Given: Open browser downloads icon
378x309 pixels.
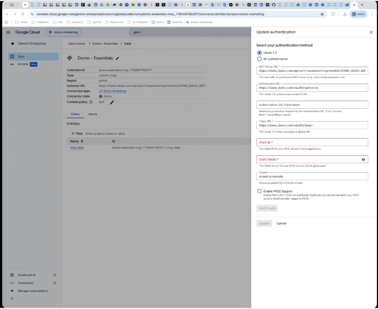Looking at the screenshot, I should click(x=345, y=14).
